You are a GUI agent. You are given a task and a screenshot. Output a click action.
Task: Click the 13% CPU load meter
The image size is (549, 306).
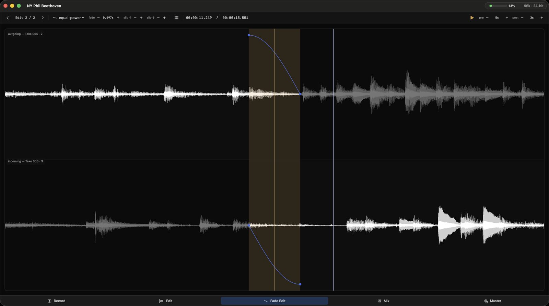coord(502,6)
